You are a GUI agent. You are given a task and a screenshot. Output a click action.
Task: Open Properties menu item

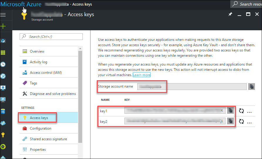pos(49,150)
